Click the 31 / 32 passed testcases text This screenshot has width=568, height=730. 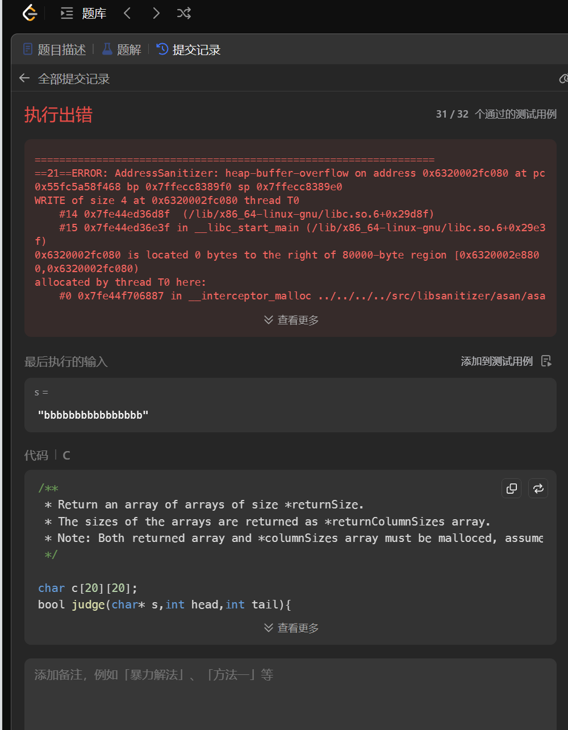[496, 114]
